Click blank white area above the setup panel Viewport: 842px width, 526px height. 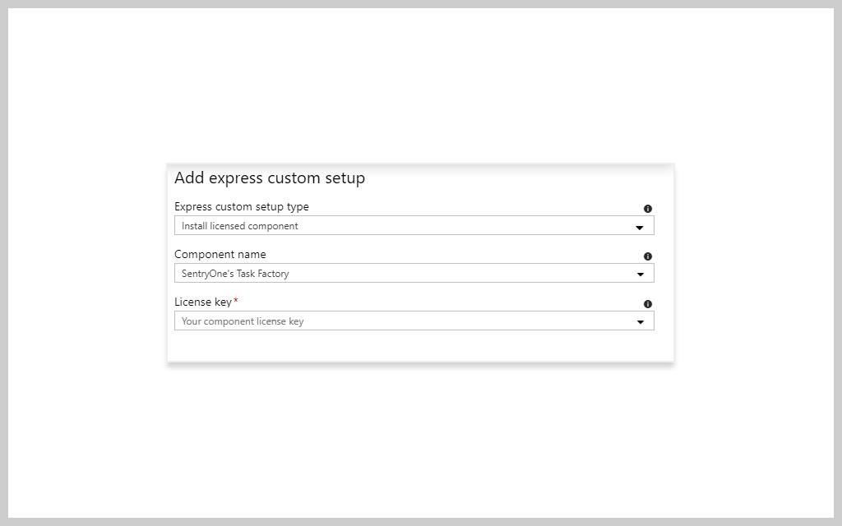point(419,90)
